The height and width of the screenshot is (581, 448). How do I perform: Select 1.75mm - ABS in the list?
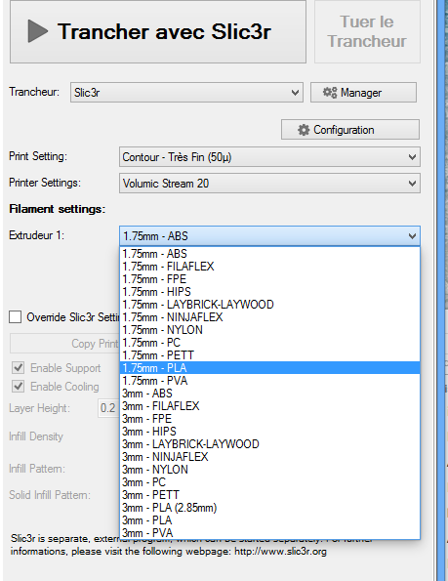[x=269, y=254]
